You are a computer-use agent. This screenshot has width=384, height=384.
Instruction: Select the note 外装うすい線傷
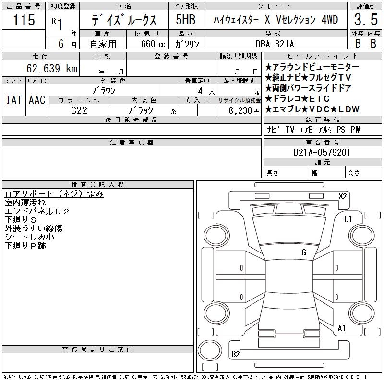(x=33, y=228)
